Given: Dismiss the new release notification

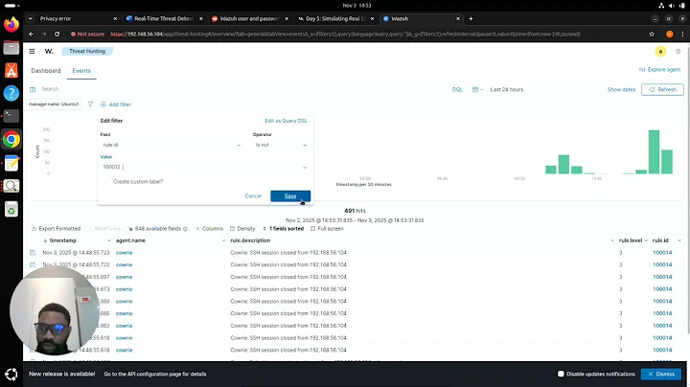Looking at the screenshot, I should [x=661, y=375].
